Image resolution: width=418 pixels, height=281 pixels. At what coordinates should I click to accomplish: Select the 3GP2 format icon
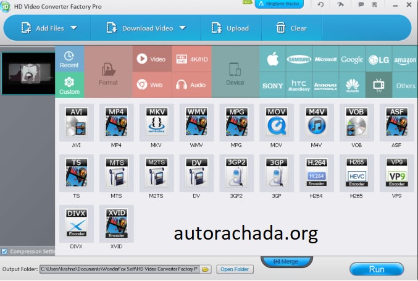(236, 173)
